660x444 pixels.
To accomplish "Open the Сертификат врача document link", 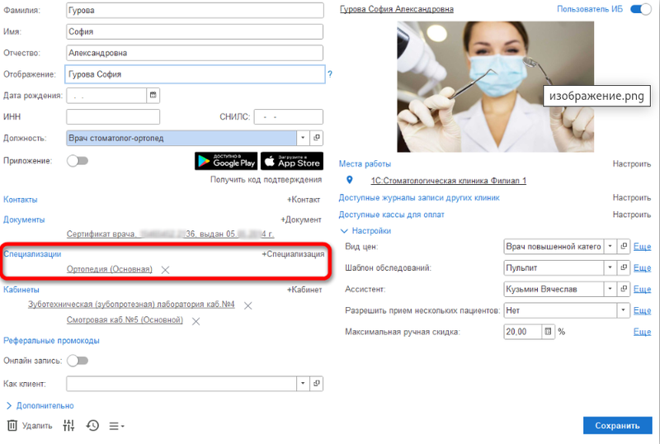I will tap(171, 234).
